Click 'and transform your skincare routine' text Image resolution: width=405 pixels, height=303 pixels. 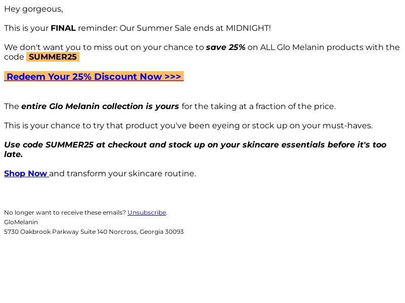(x=123, y=174)
